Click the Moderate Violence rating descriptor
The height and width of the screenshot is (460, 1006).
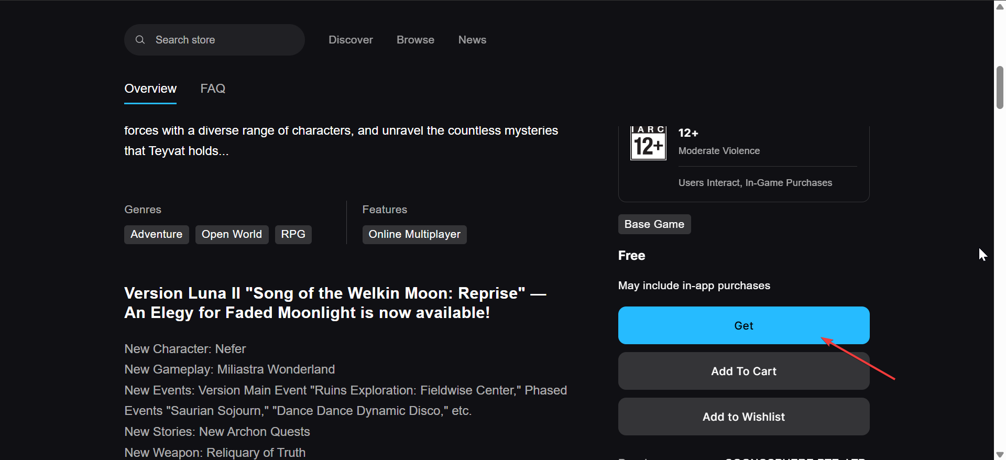click(x=719, y=151)
